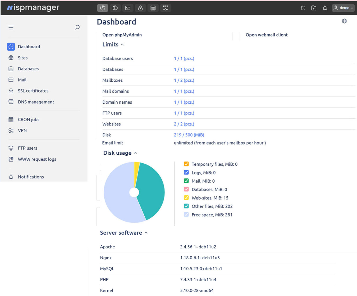Viewport: 357px width, 296px height.
Task: Click WWW request logs icon in sidebar
Action: coord(11,159)
